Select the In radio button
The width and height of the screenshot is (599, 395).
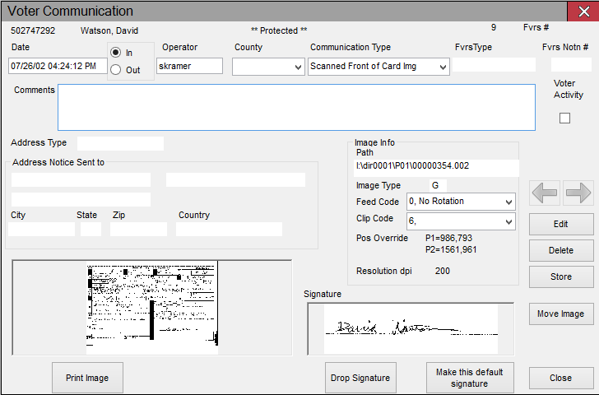point(115,53)
